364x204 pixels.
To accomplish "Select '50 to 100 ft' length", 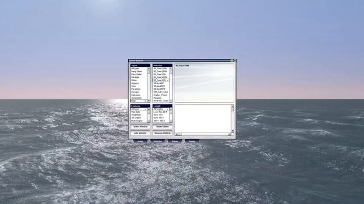I will click(159, 118).
